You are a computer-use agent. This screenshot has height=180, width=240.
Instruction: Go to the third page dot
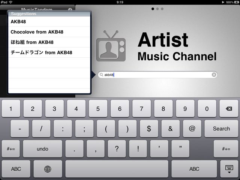162,9
